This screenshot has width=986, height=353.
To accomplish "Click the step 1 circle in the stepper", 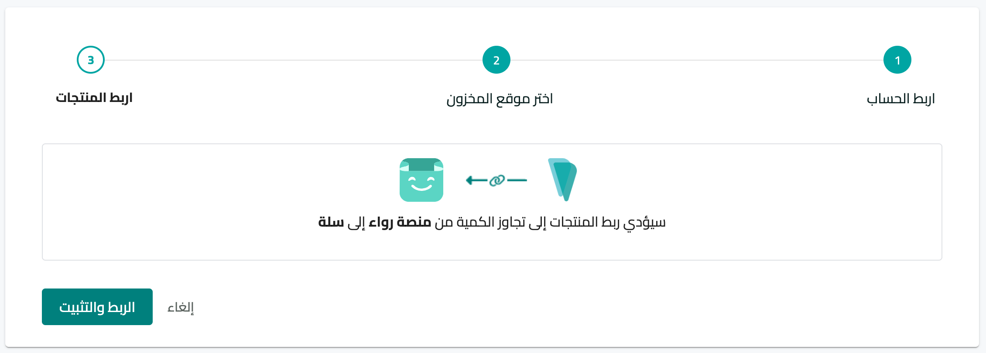I will (x=897, y=60).
